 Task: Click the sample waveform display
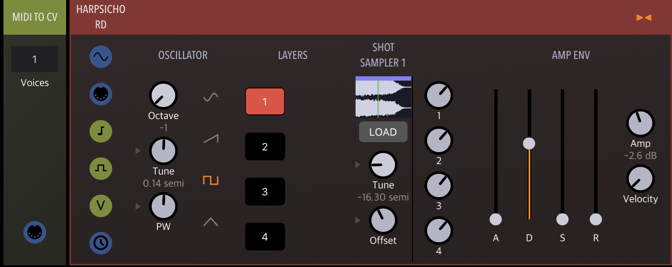click(x=383, y=97)
